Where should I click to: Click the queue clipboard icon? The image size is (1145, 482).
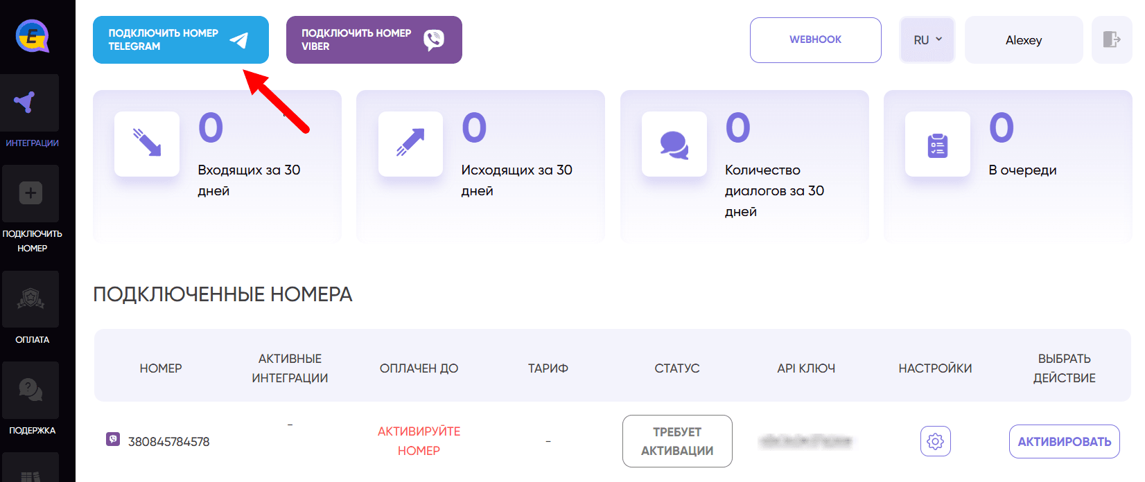click(x=938, y=144)
